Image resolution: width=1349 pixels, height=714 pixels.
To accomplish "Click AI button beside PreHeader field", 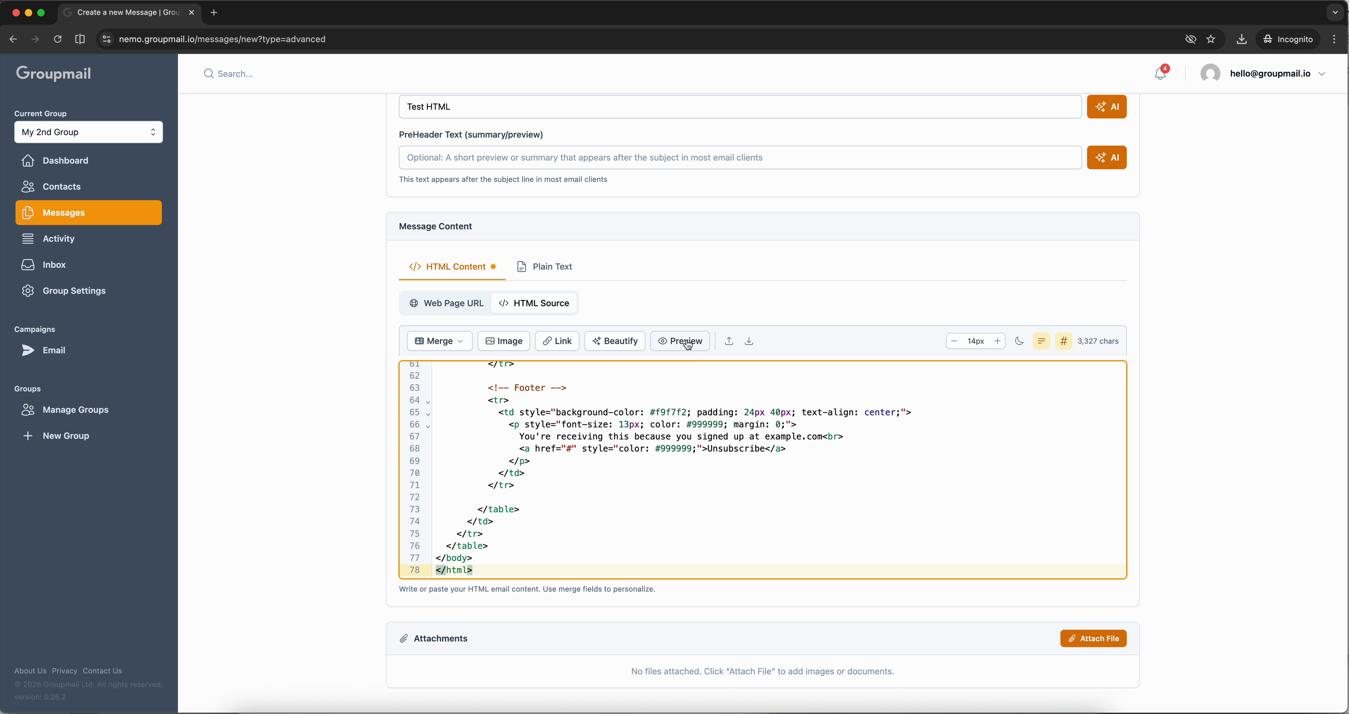I will click(1106, 158).
